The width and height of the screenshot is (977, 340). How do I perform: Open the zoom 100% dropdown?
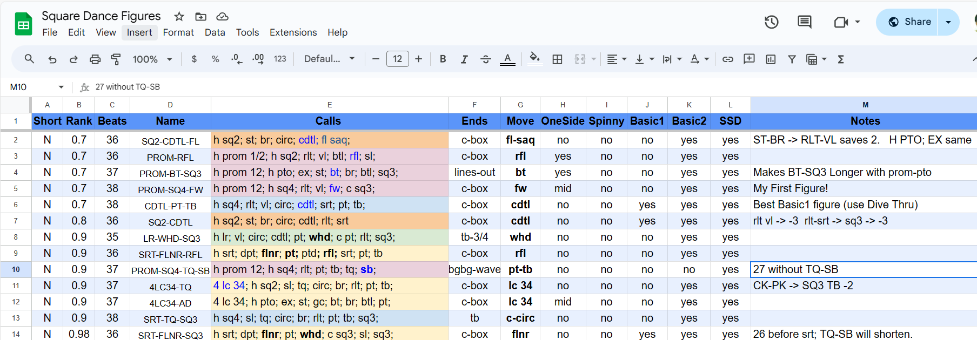[152, 59]
